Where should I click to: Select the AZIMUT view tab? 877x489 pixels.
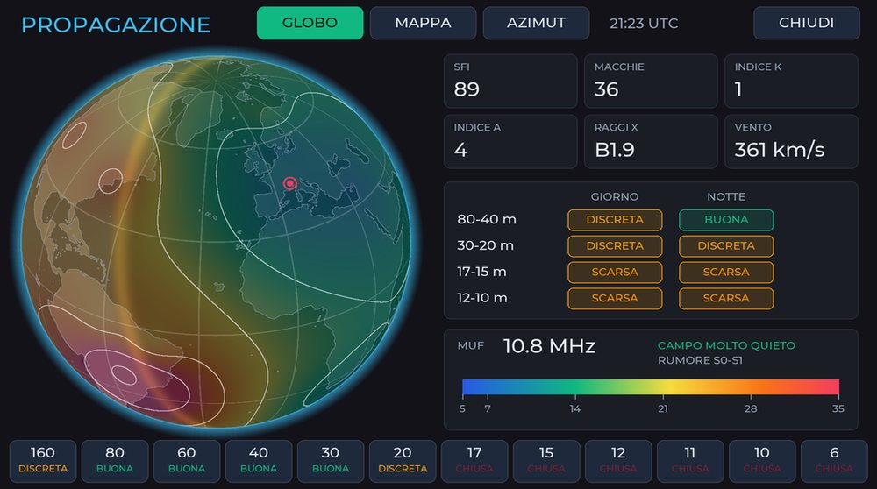pos(536,23)
